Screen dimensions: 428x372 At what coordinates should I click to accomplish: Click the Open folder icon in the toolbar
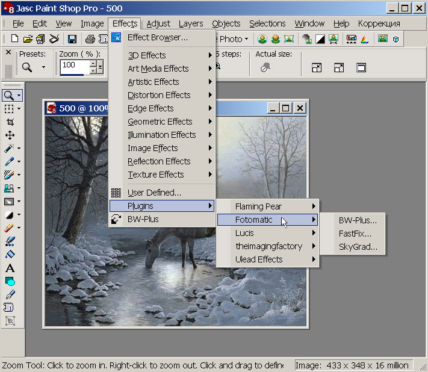pyautogui.click(x=28, y=39)
